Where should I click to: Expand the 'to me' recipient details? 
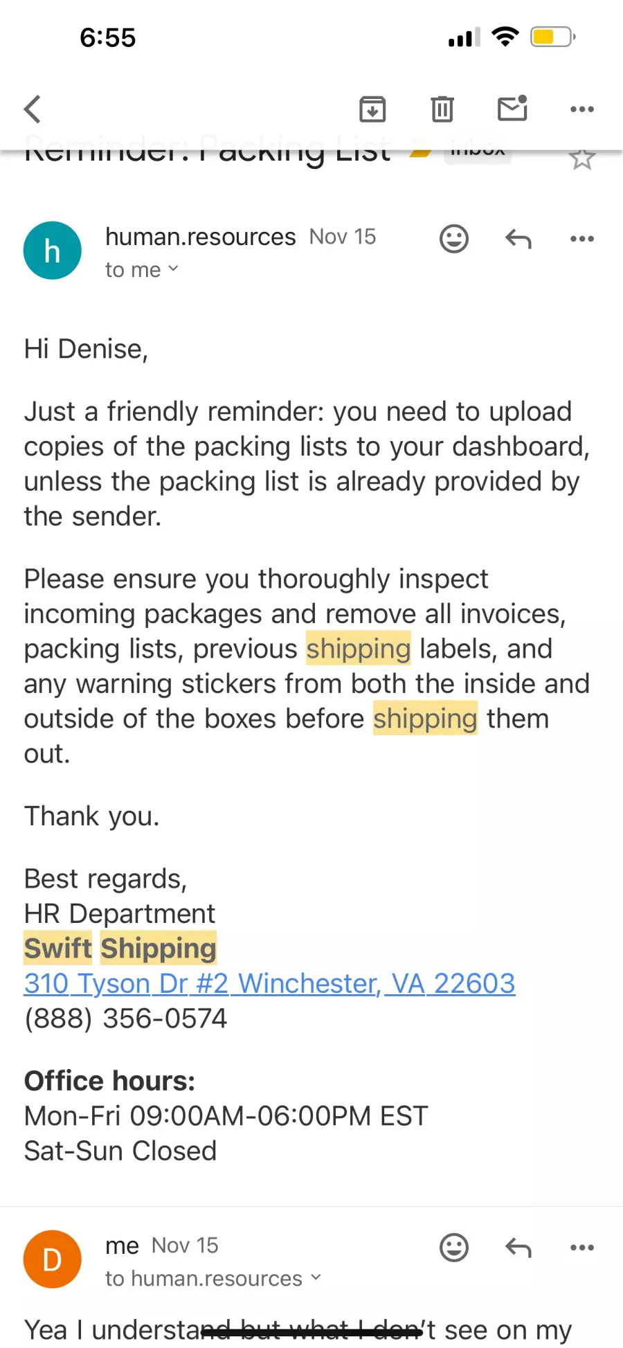[142, 270]
